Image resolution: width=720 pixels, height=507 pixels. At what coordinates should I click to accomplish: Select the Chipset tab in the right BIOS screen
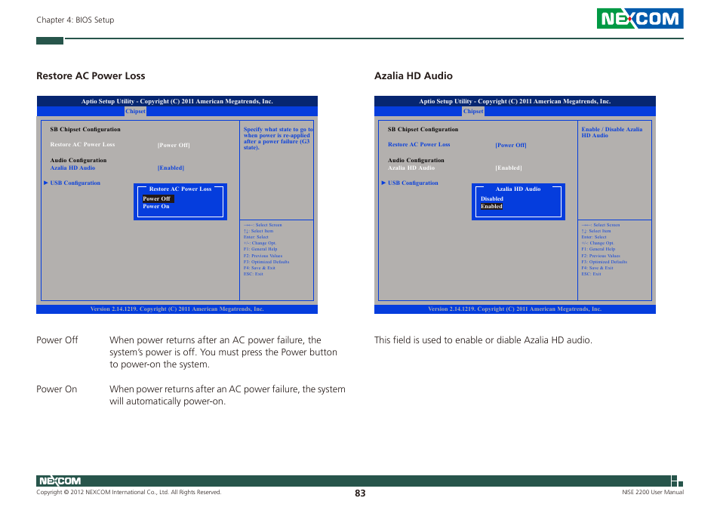coord(473,112)
